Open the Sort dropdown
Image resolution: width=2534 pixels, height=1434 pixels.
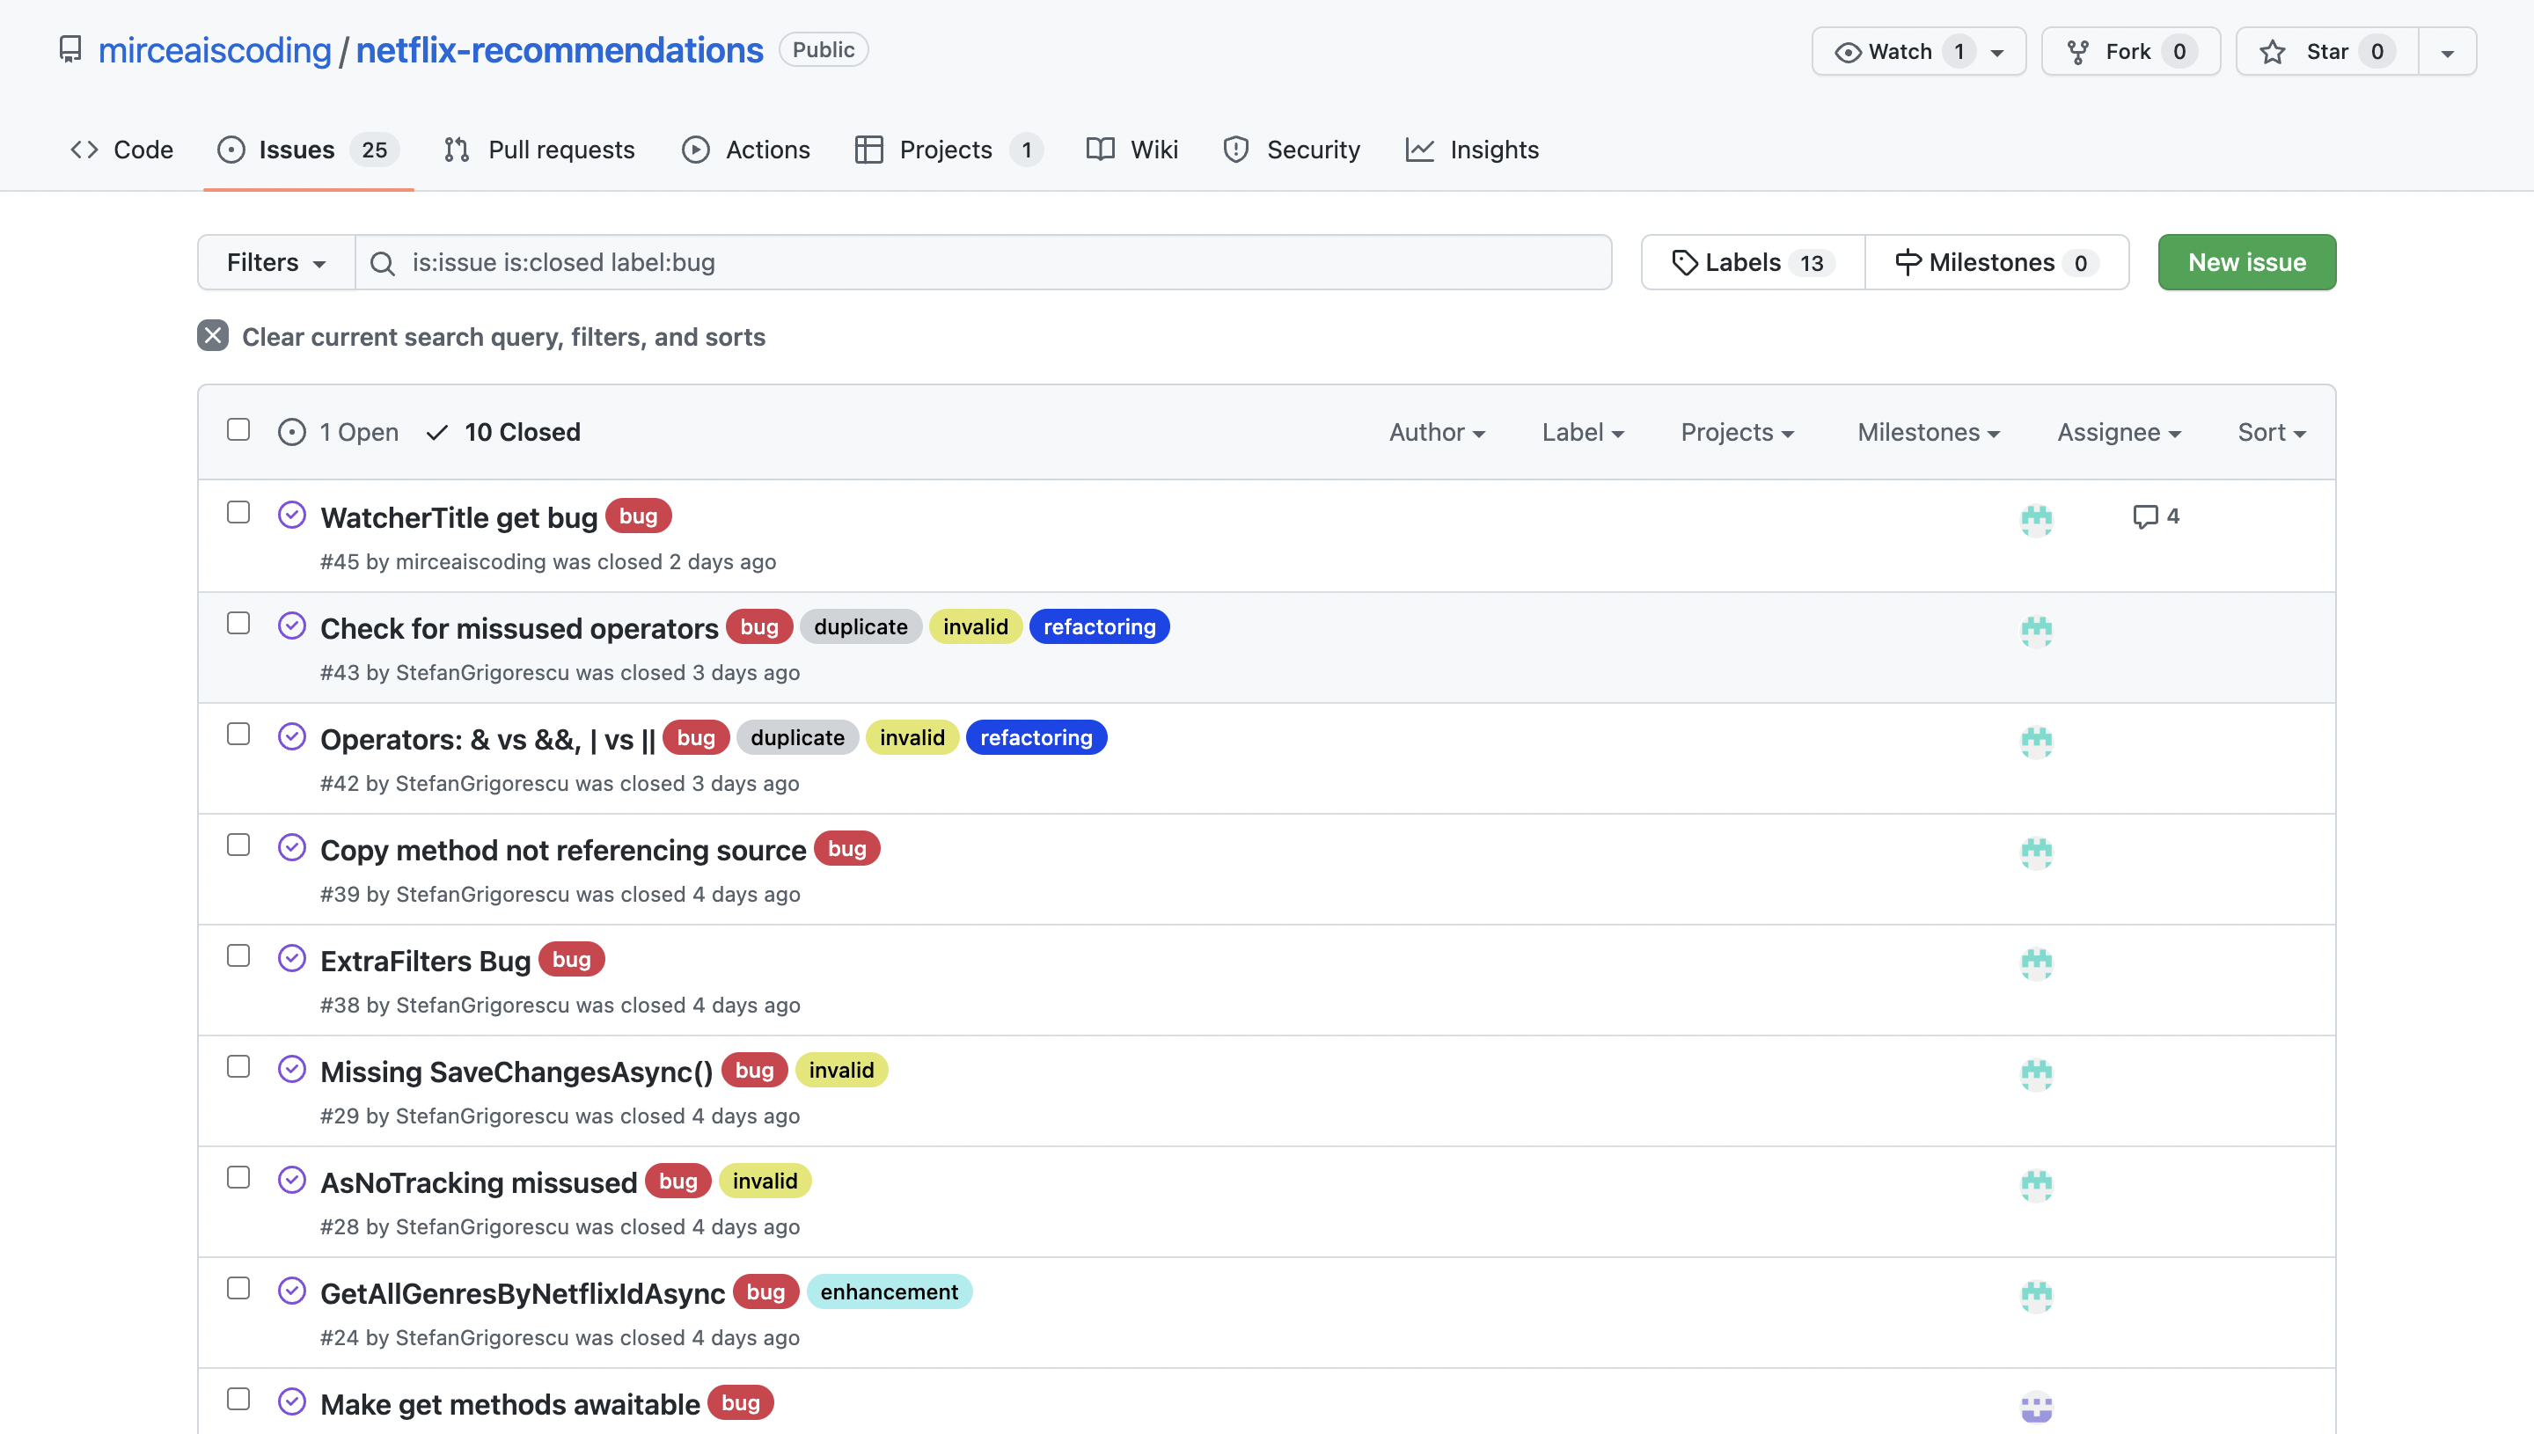(x=2270, y=431)
